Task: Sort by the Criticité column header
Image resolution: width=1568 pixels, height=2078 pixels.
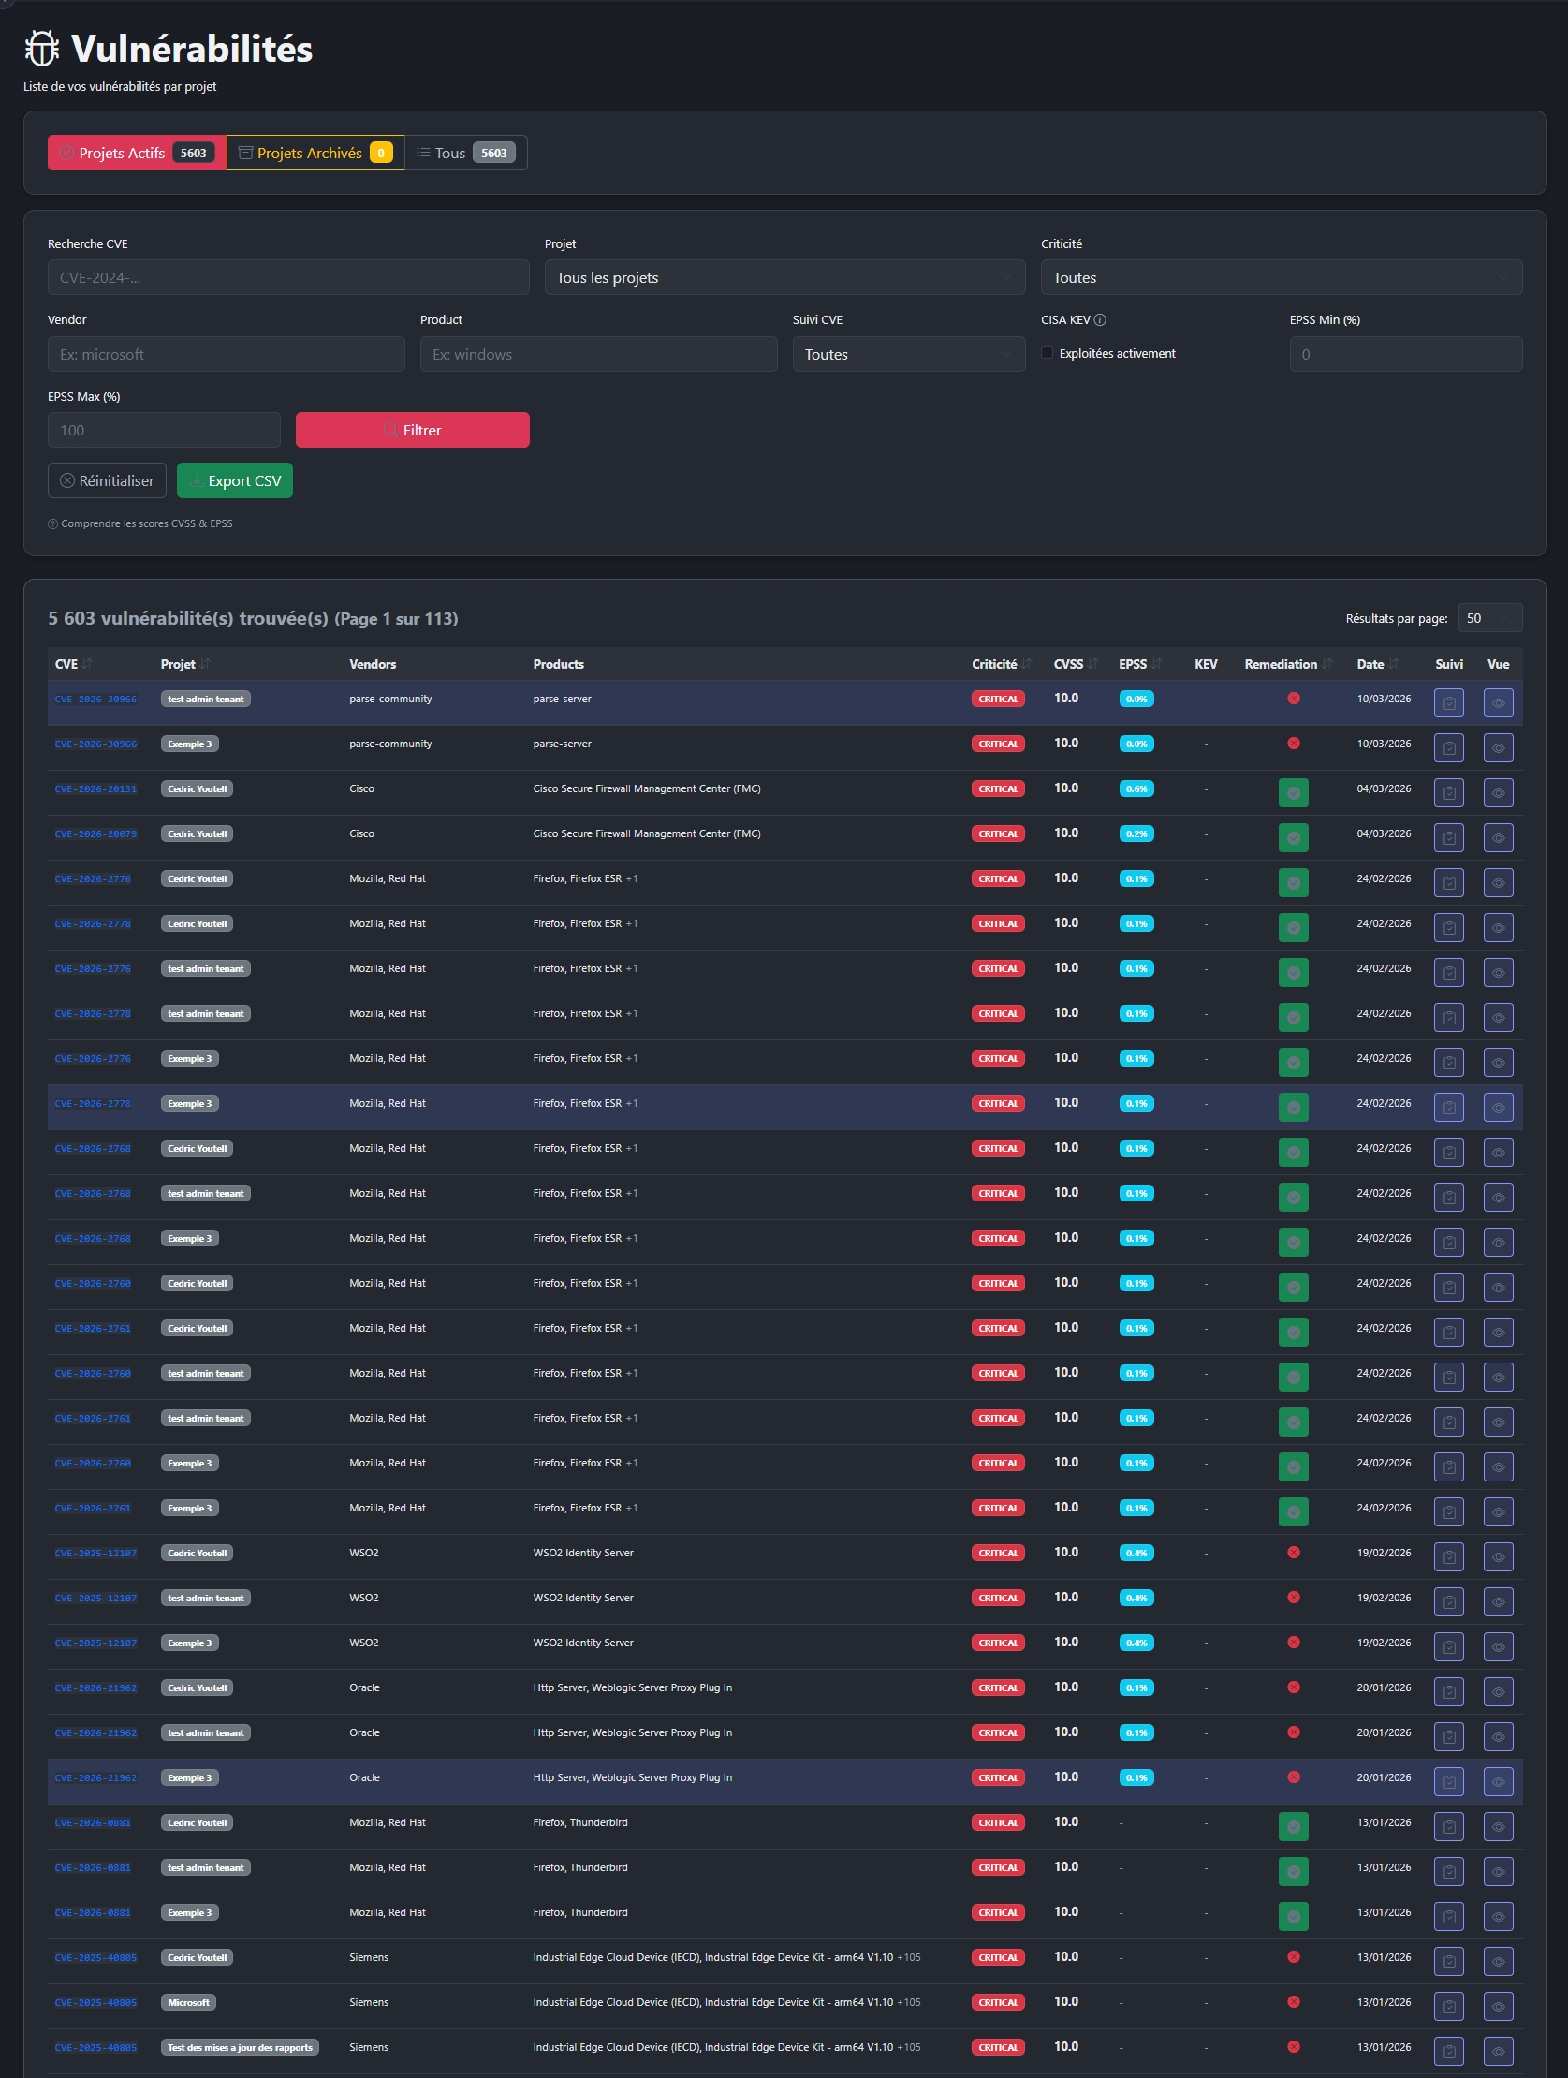Action: click(x=993, y=664)
